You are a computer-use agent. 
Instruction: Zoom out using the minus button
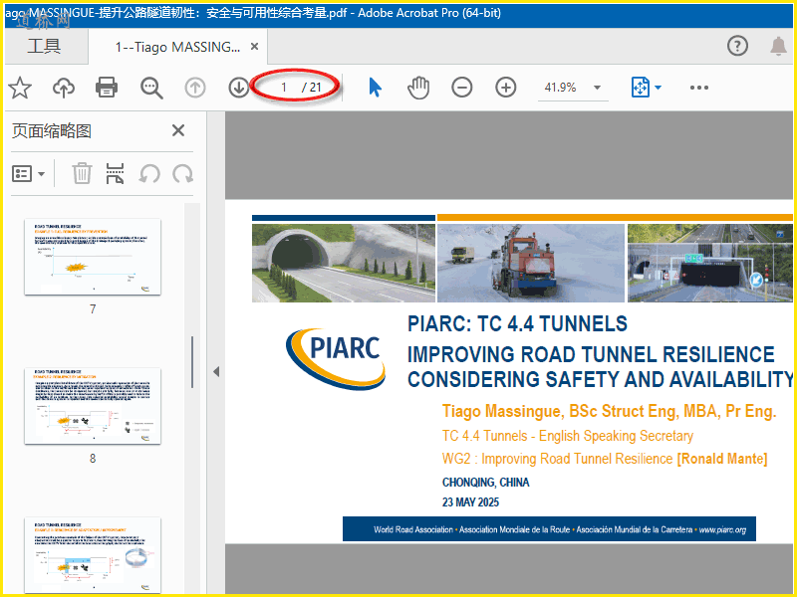click(x=462, y=88)
